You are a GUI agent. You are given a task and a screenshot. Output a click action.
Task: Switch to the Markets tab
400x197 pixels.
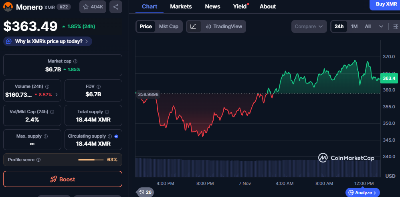click(x=181, y=6)
